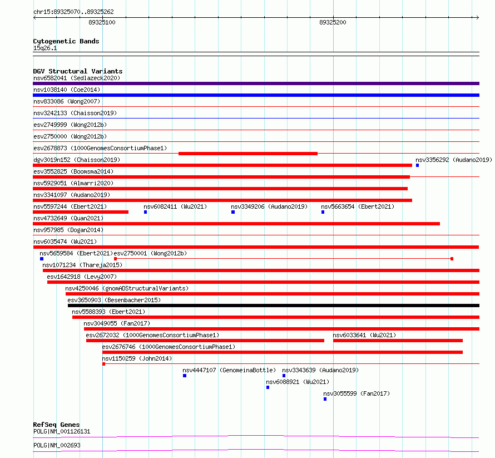Click the 89325200 ruler position label
The height and width of the screenshot is (458, 495).
click(333, 22)
